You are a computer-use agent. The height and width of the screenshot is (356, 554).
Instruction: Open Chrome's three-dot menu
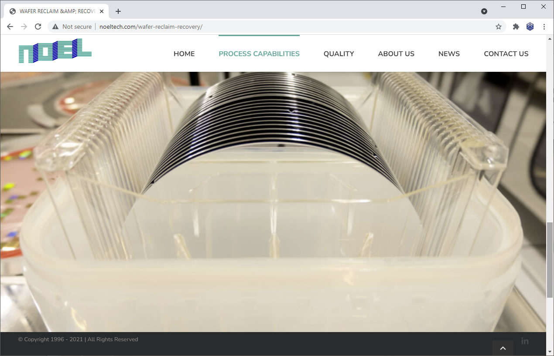point(544,27)
